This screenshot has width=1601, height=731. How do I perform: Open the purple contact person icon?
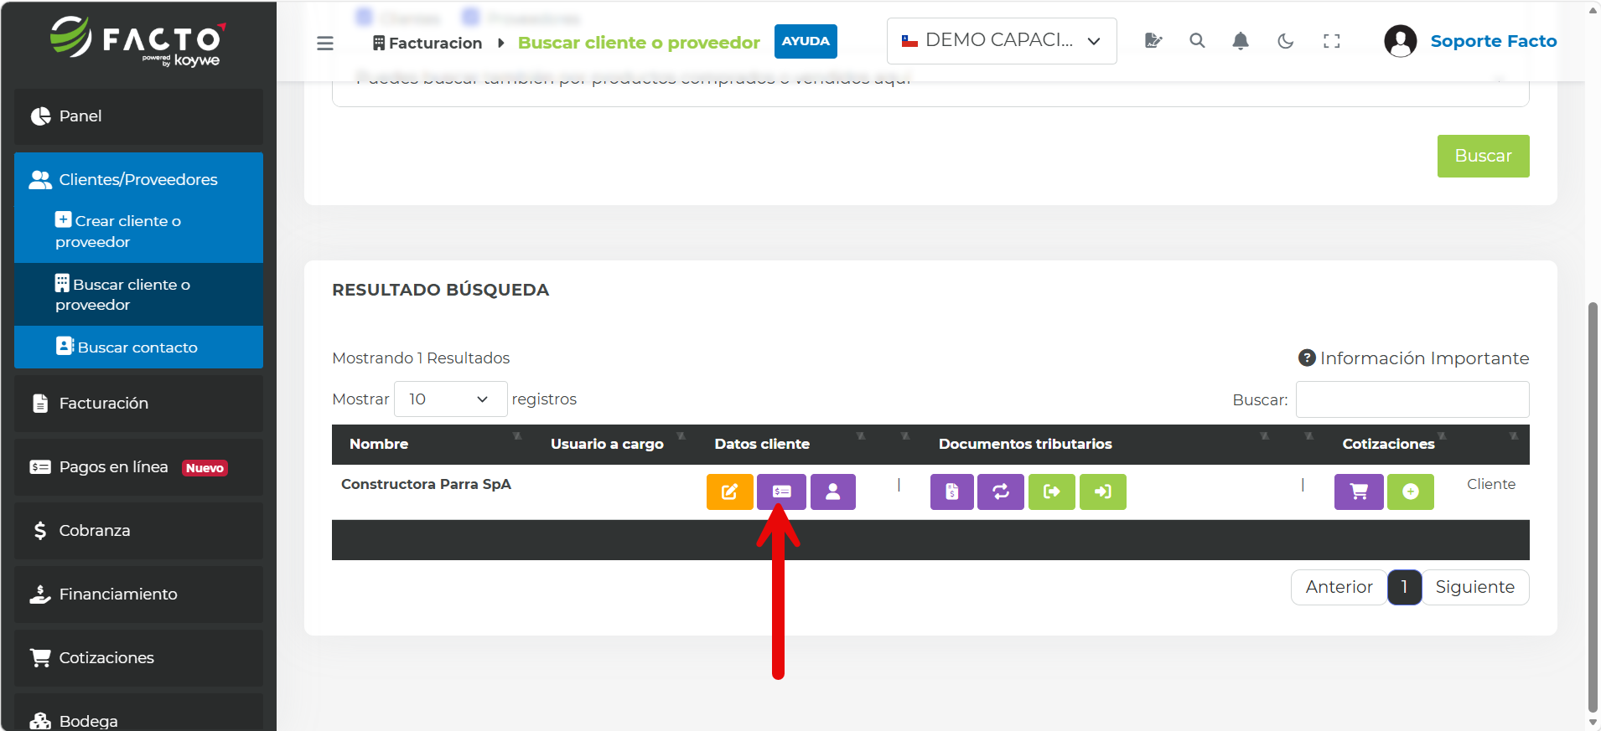point(832,492)
